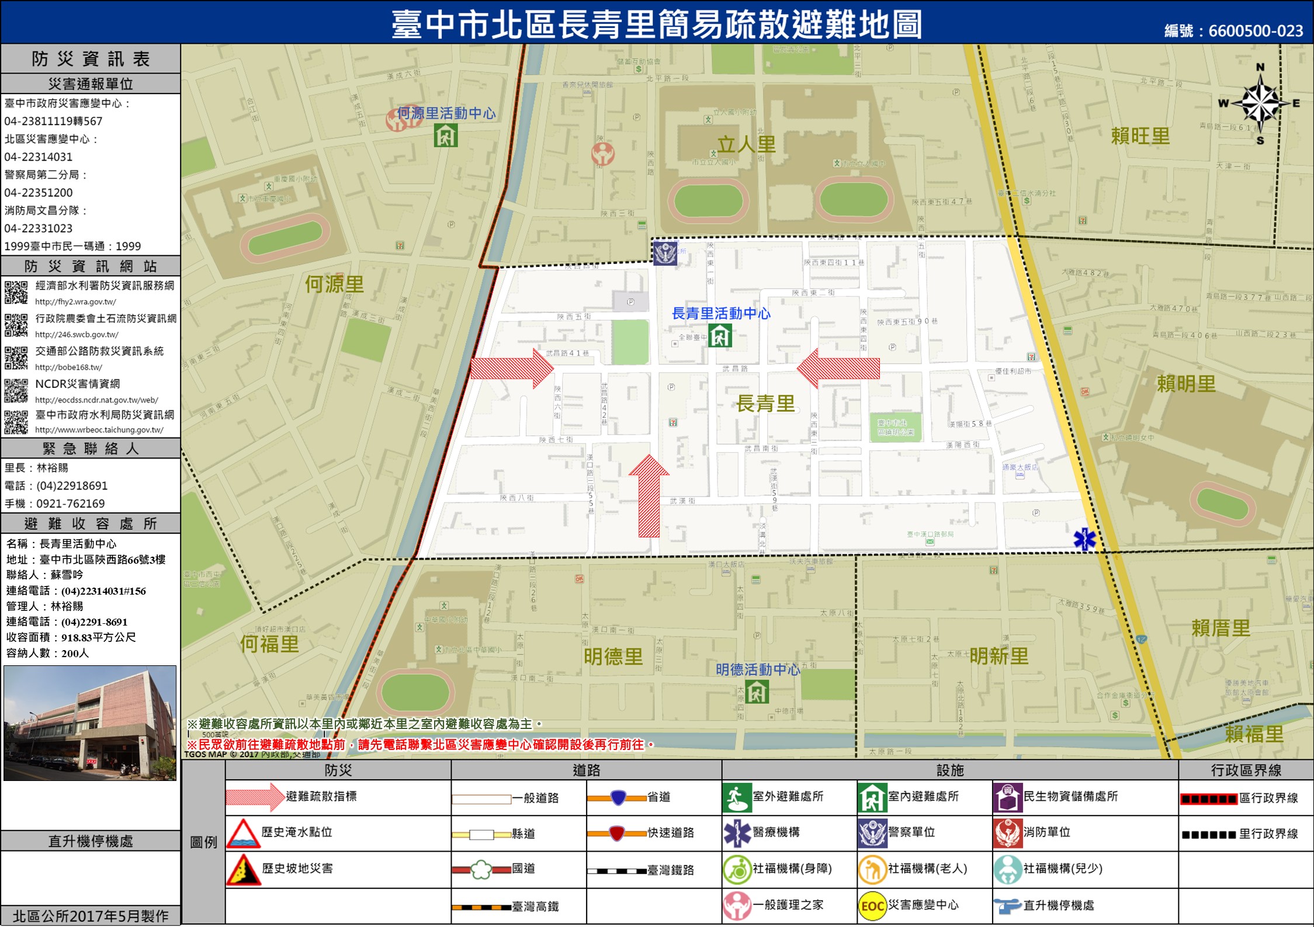Click the 國道 flower road symbol
The image size is (1314, 927).
pyautogui.click(x=481, y=870)
